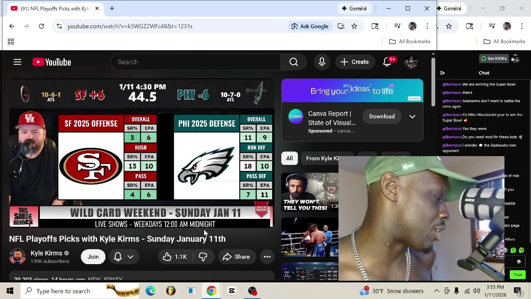
Task: Download the Canva Report ad
Action: tap(382, 116)
